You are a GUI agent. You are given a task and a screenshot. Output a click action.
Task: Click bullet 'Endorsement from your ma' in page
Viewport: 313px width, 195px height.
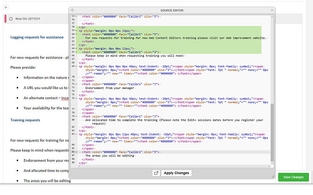click(x=46, y=160)
